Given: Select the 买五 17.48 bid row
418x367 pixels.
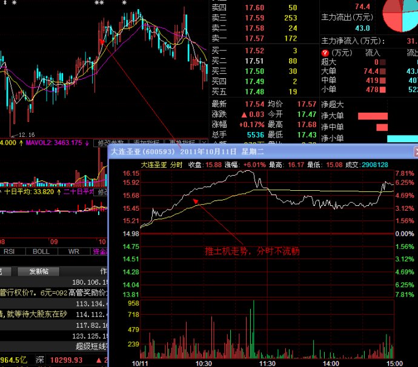Looking at the screenshot, I should point(254,91).
